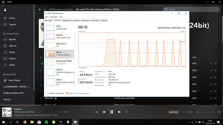Adjust the volume slider

(207, 112)
